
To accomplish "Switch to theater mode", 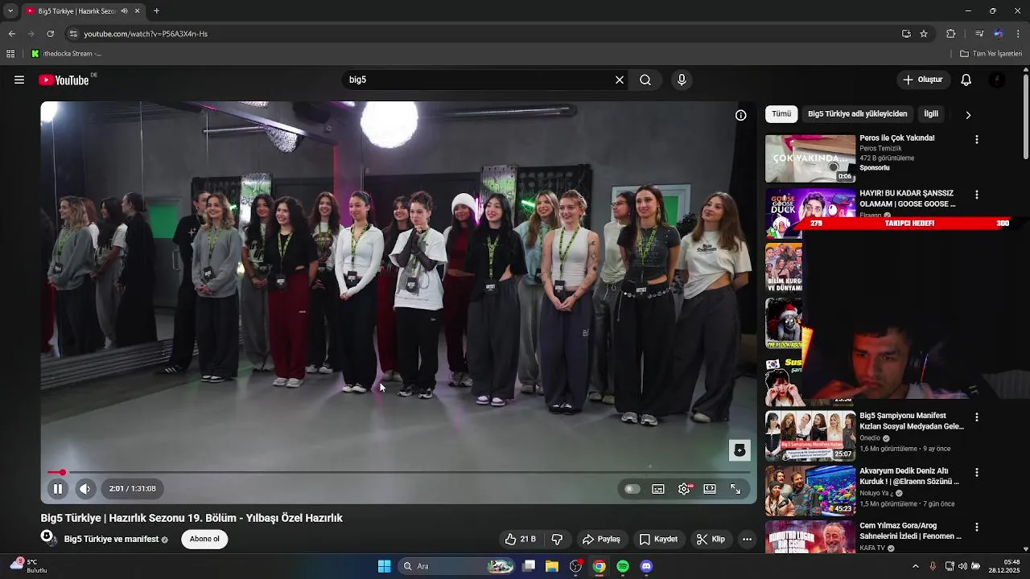I will click(710, 489).
